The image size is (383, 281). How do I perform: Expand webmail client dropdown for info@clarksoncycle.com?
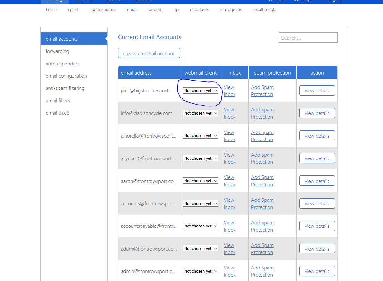click(x=200, y=113)
